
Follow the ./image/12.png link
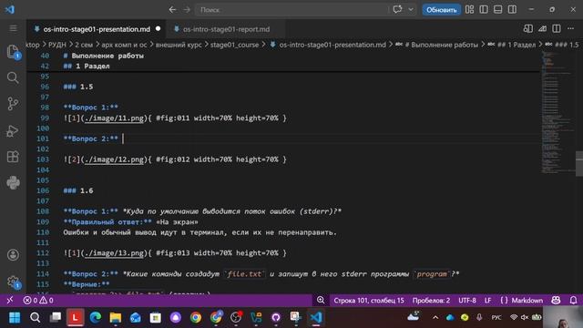click(114, 159)
